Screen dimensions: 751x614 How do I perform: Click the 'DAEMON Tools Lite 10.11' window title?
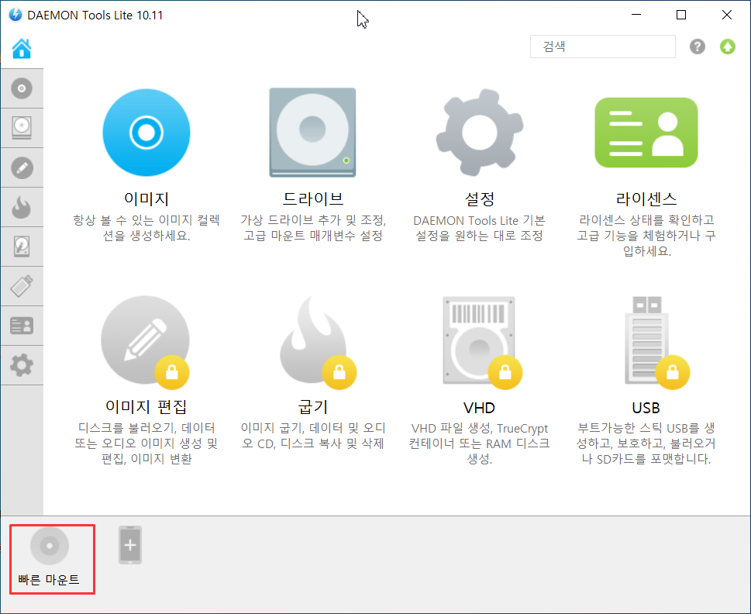tap(95, 16)
